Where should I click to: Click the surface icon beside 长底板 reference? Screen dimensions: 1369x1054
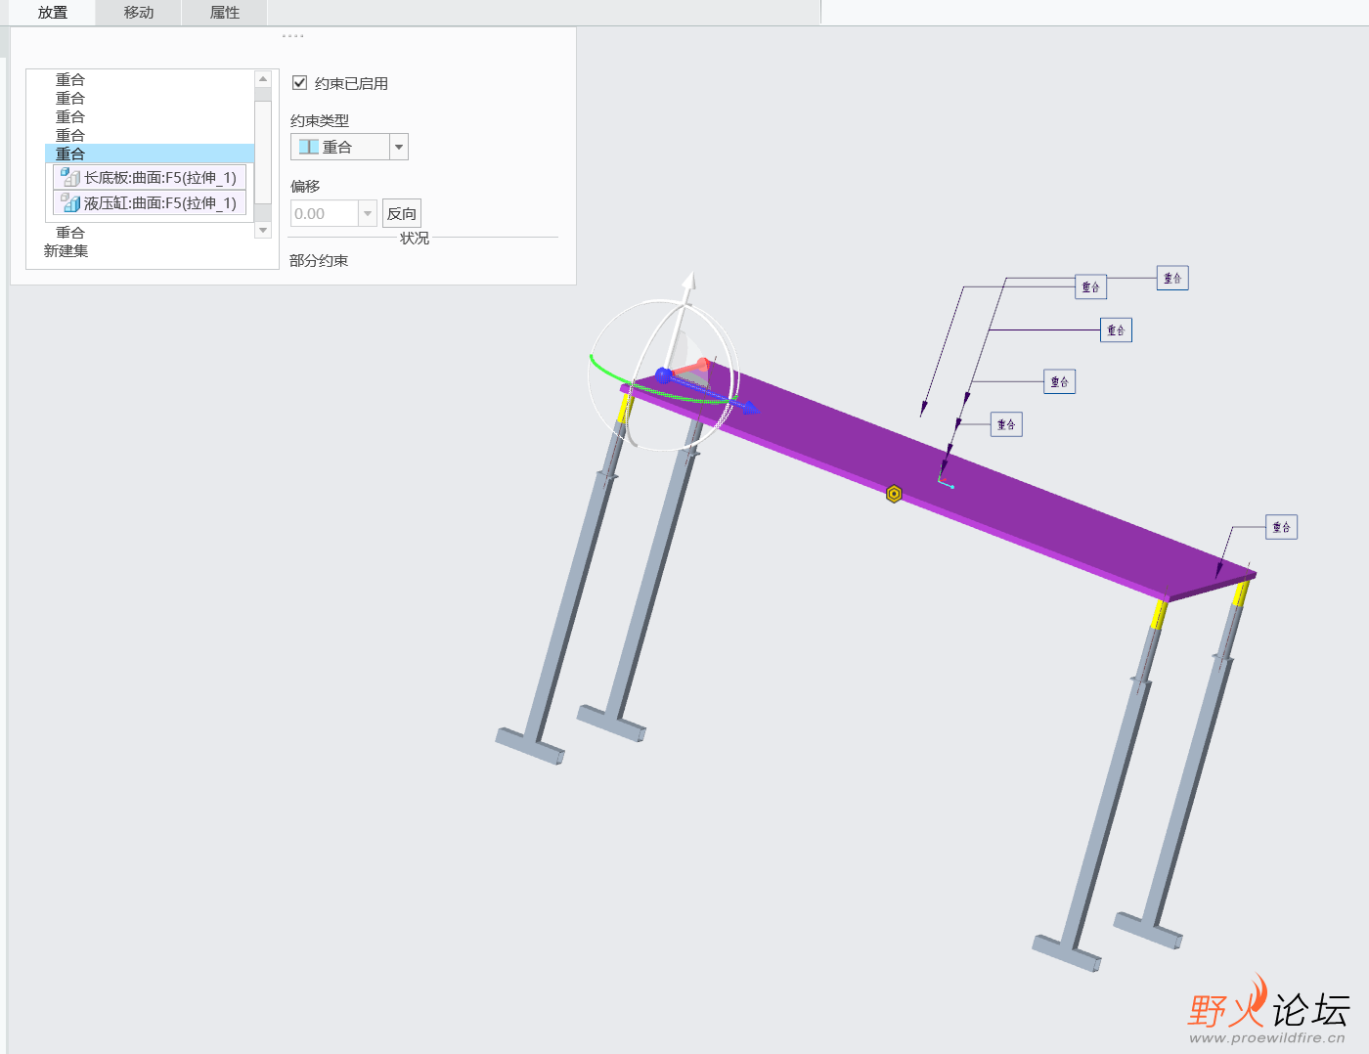click(69, 177)
